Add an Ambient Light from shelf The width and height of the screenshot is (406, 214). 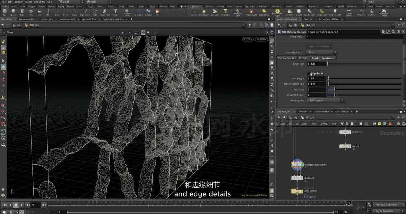[335, 12]
